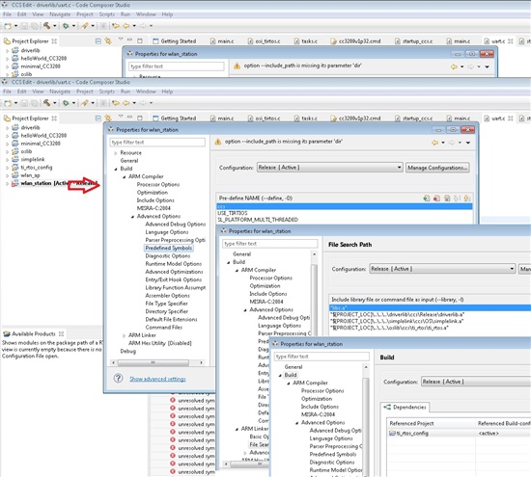Click Add define icon above Pre-define NAME list
This screenshot has width=531, height=477.
[427, 199]
